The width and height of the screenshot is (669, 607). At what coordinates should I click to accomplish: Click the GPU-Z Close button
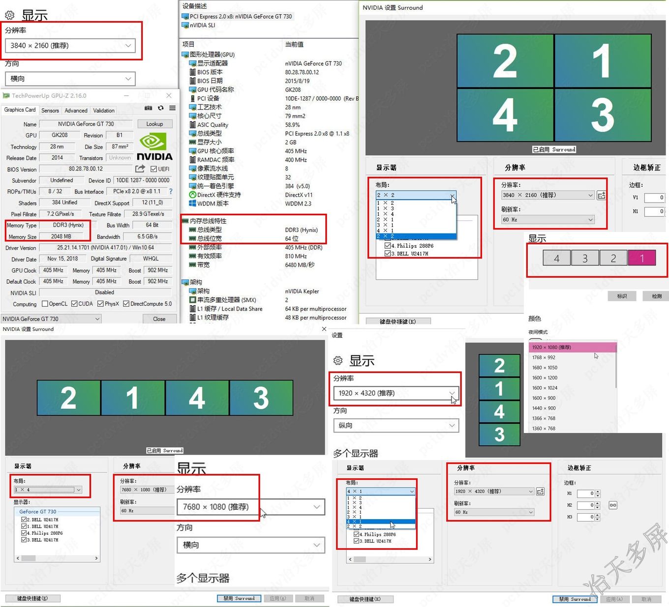pyautogui.click(x=159, y=319)
